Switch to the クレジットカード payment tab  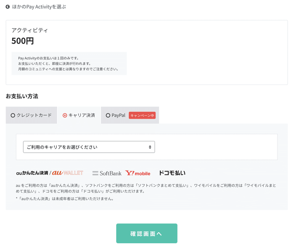31,115
